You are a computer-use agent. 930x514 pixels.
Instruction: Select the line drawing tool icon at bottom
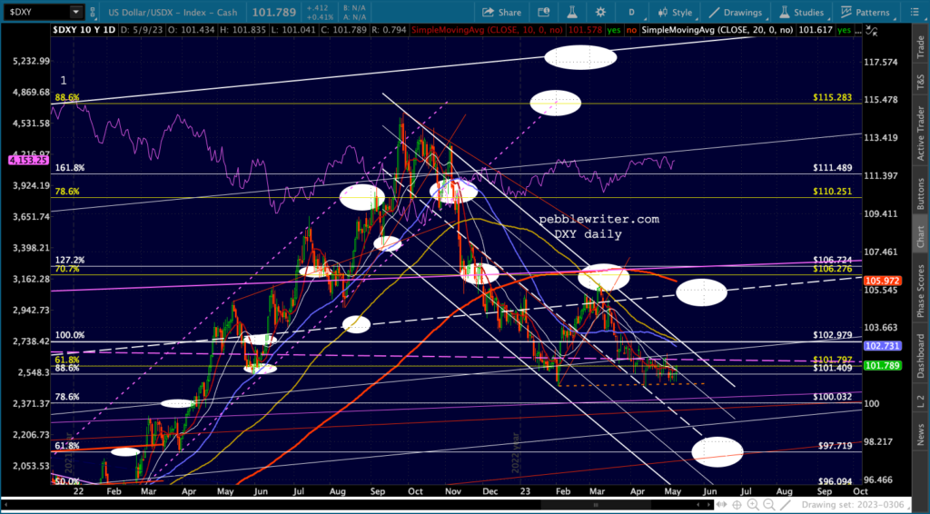[x=786, y=505]
